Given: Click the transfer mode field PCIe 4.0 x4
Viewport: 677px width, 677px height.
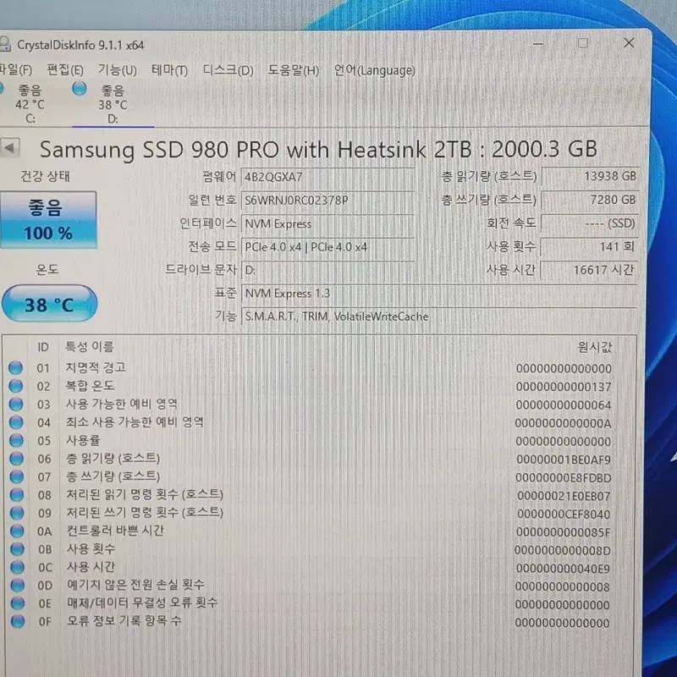Looking at the screenshot, I should 327,247.
